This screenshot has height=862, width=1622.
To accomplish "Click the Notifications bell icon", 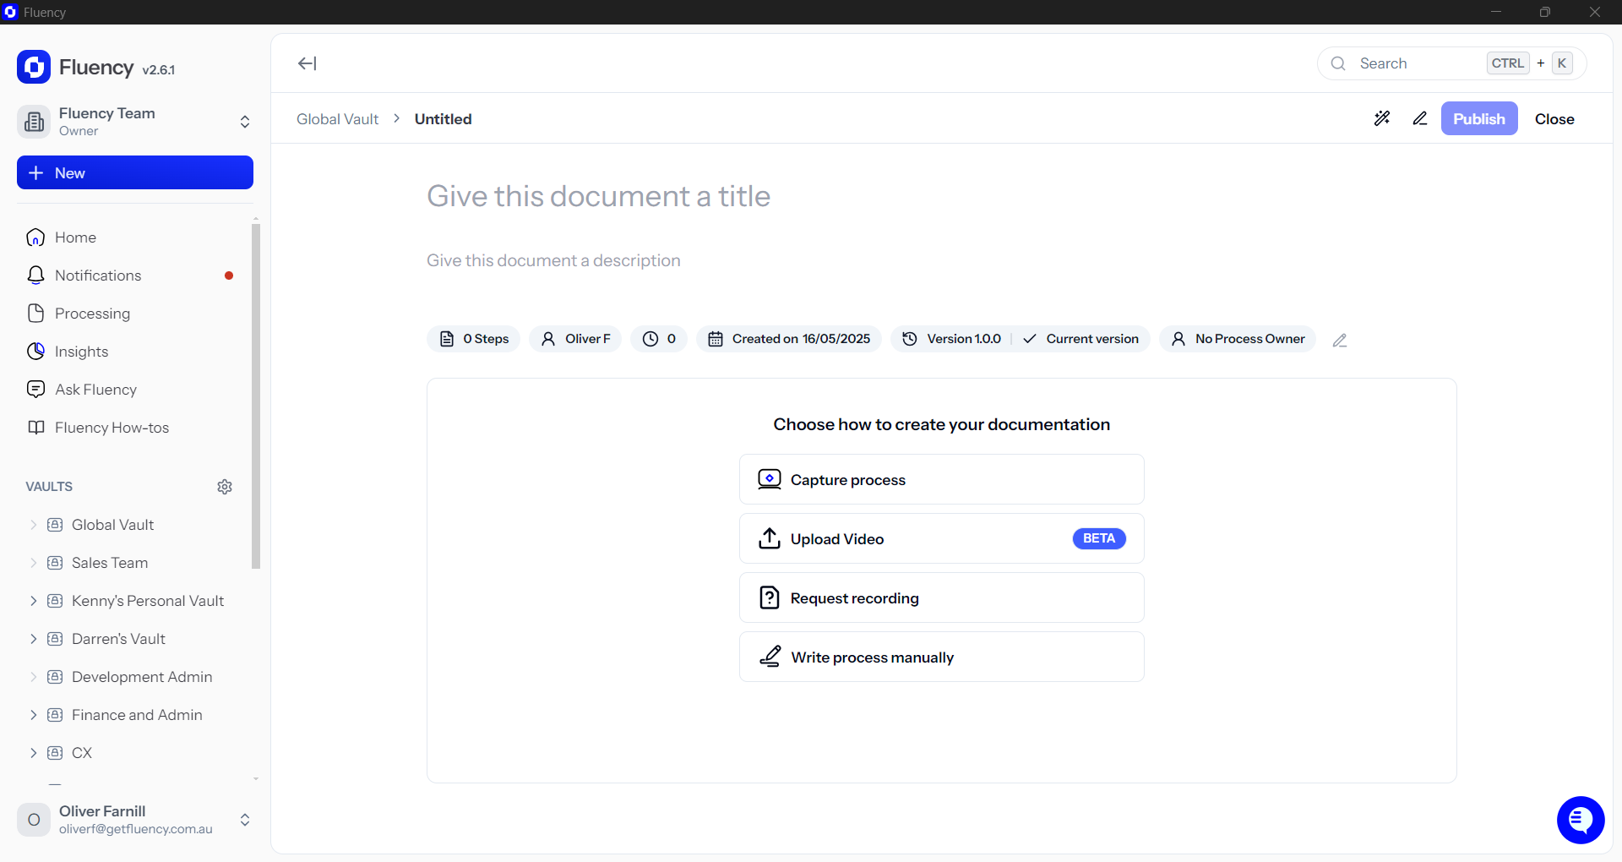I will (35, 276).
